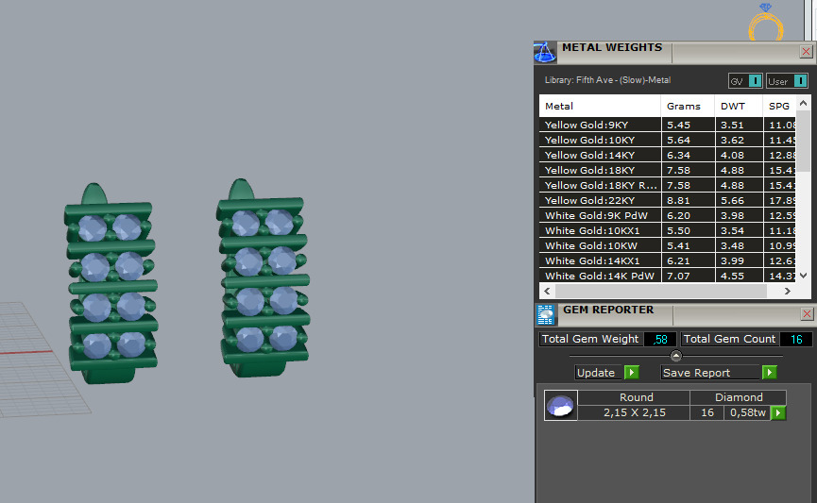Sort by the SPG column header

click(x=779, y=107)
